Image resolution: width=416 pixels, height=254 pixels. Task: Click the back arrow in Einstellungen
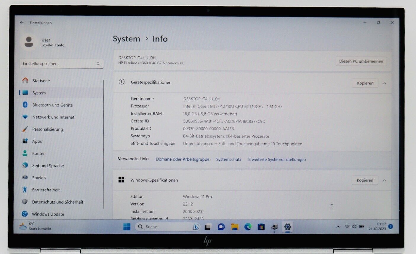pyautogui.click(x=22, y=23)
